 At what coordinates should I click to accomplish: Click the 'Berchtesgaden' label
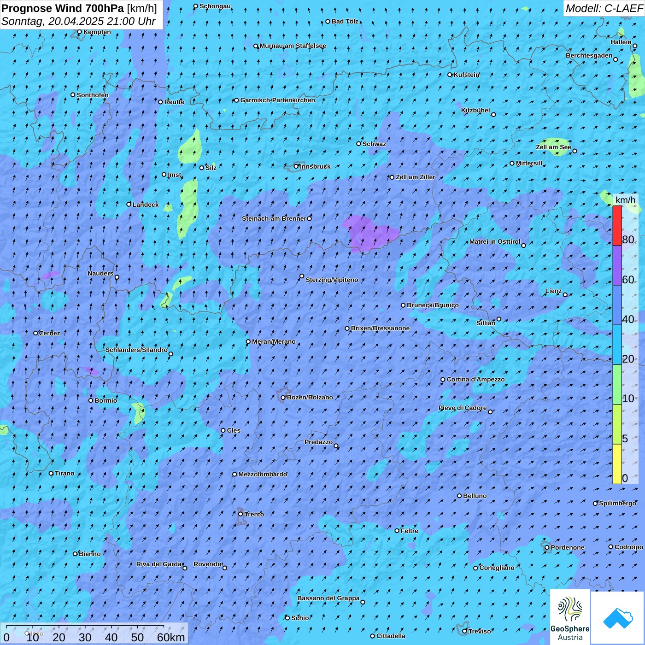589,55
